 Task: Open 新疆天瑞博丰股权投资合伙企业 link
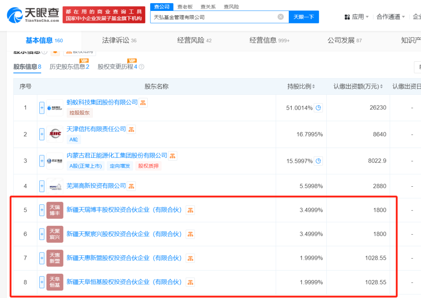click(124, 210)
